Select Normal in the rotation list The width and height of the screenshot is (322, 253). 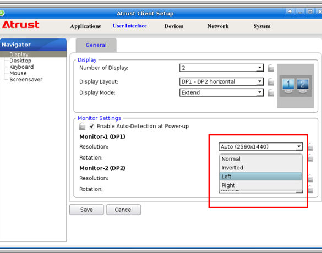pyautogui.click(x=260, y=159)
